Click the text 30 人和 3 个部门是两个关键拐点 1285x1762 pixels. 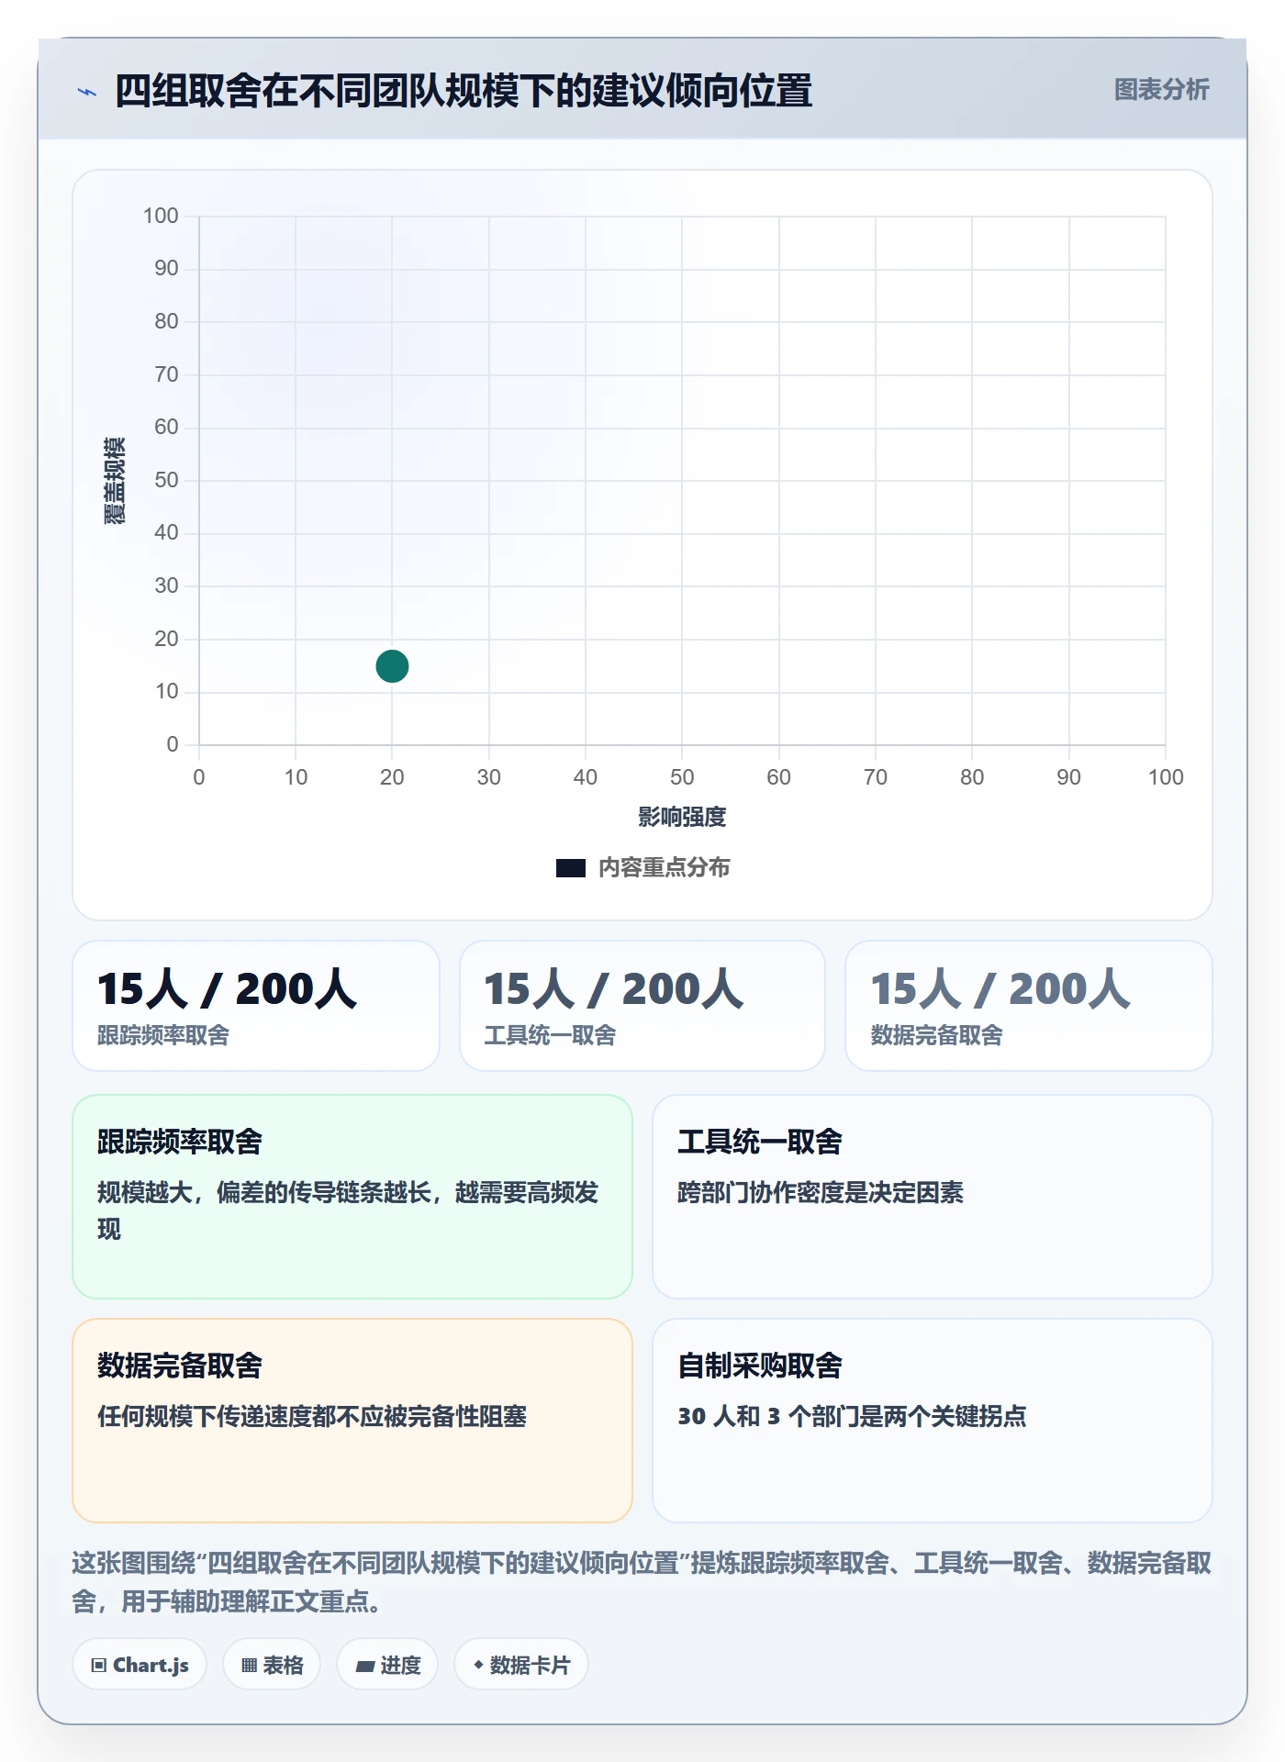[x=852, y=1416]
